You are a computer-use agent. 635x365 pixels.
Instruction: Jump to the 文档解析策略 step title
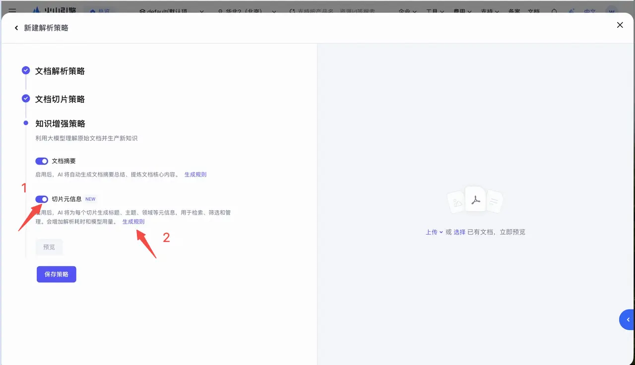pos(60,71)
